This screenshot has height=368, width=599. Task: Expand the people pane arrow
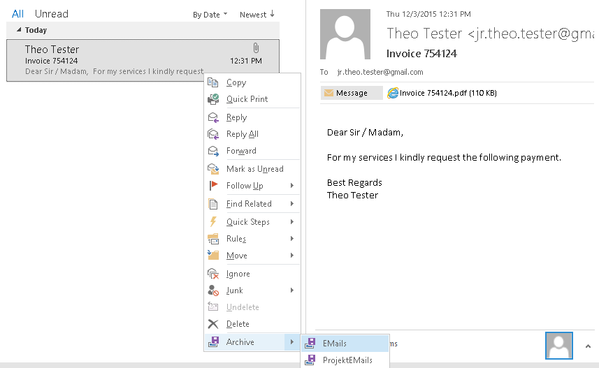point(588,346)
